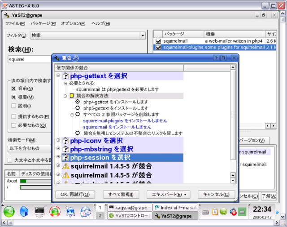Click the warning triangle beside first squirrelmail conflict

[65, 166]
